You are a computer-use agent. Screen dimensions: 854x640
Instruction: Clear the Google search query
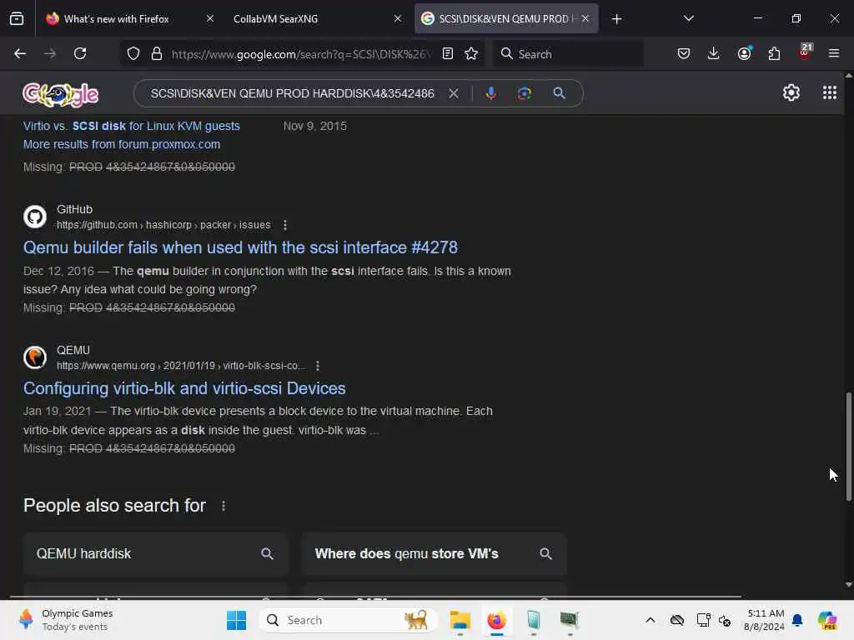point(453,93)
